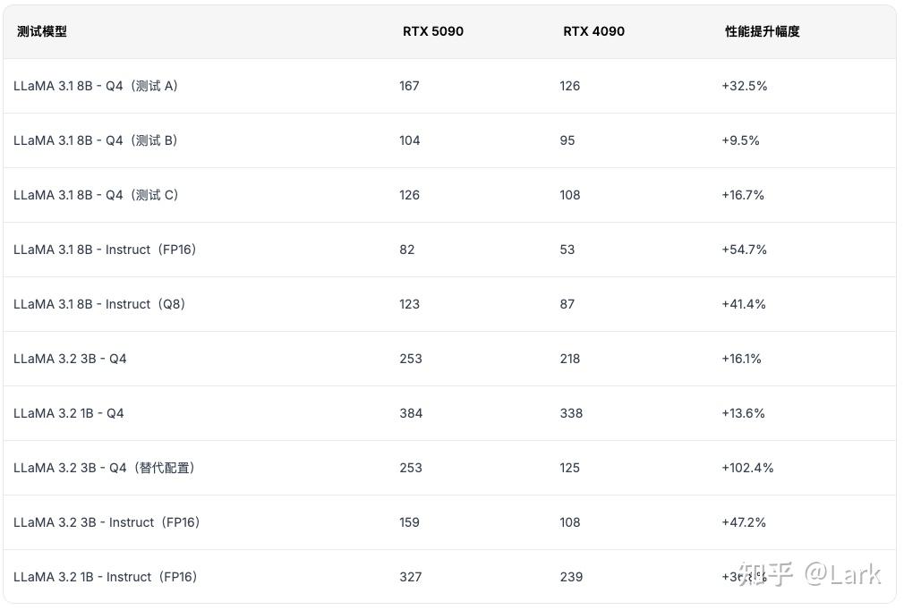This screenshot has height=610, width=904.
Task: Click LLaMA 3.2 3B Instruct FP16 row label
Action: (x=107, y=522)
